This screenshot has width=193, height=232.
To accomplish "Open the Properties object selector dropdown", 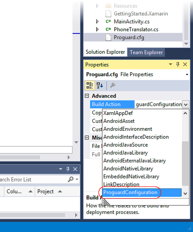I will click(x=187, y=74).
